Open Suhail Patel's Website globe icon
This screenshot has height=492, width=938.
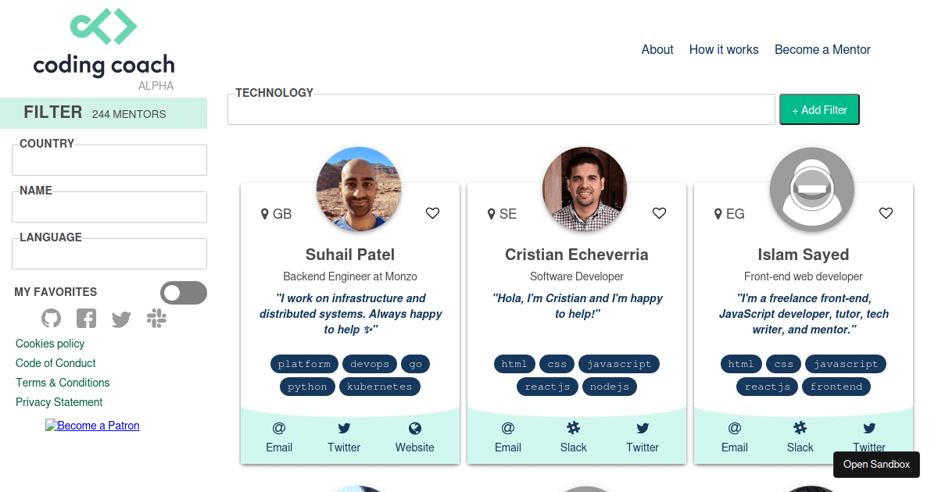click(x=415, y=428)
